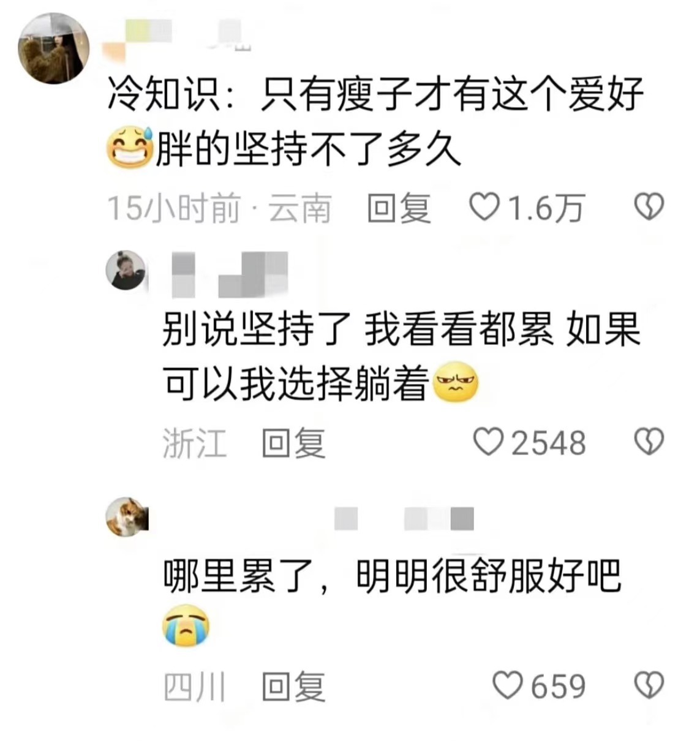The image size is (689, 746).
Task: Tap broken heart on 四川 reply
Action: click(649, 685)
